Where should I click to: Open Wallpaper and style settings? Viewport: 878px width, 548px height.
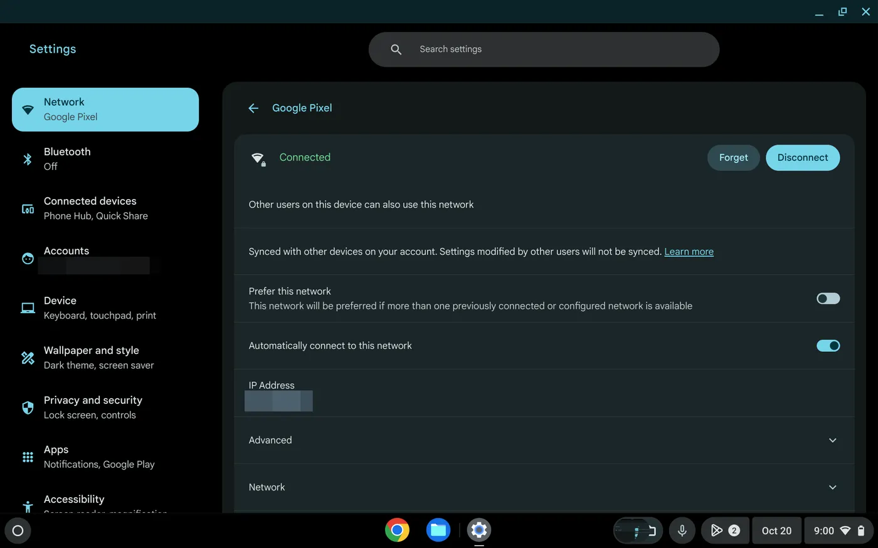click(105, 358)
